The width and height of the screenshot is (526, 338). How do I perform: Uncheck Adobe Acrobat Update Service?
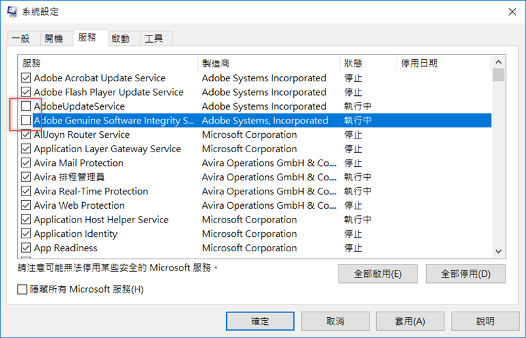pos(26,78)
